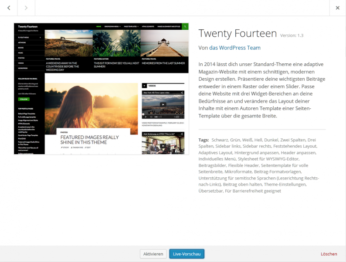Go to the previous theme
Image resolution: width=346 pixels, height=262 pixels.
tap(9, 8)
